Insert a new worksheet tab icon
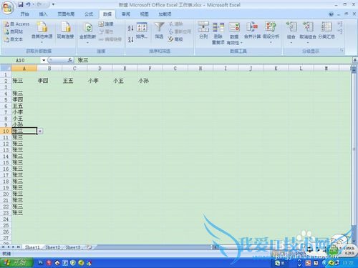The width and height of the screenshot is (358, 268). coord(89,247)
